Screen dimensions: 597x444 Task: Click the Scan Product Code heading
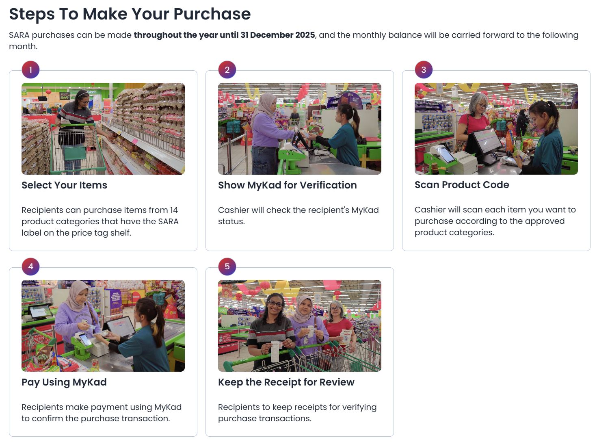click(462, 185)
